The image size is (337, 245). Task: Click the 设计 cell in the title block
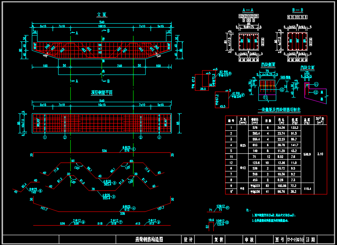tap(188, 239)
